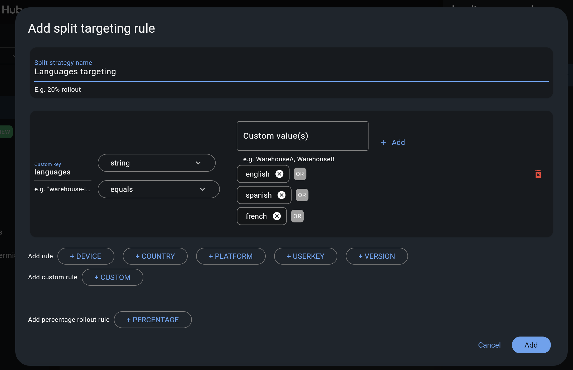Add a PLATFORM targeting rule

click(x=231, y=256)
